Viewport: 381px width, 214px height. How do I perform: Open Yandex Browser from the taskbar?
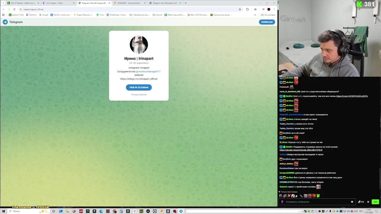(x=135, y=211)
